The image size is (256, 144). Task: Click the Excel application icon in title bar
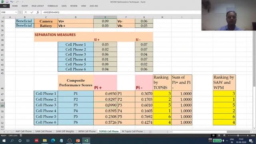[x=3, y=2]
